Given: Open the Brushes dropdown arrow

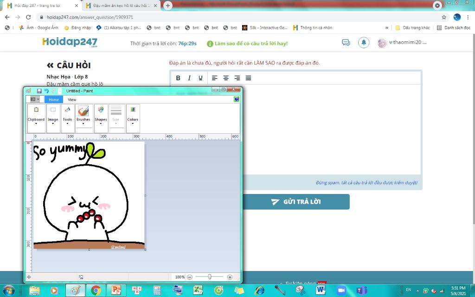Looking at the screenshot, I should [83, 123].
